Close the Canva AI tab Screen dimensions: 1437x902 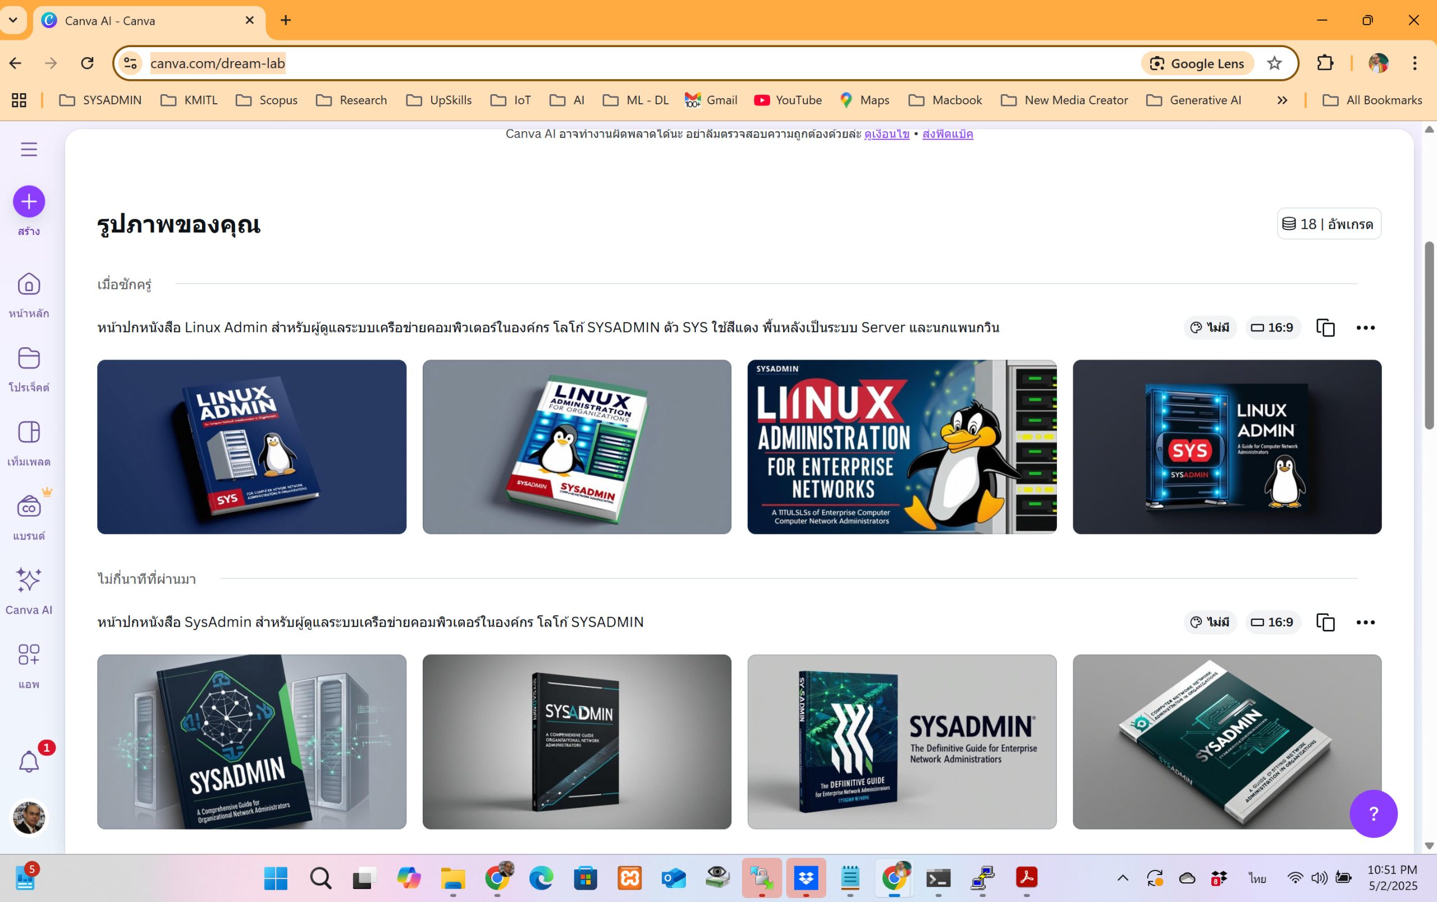tap(249, 20)
